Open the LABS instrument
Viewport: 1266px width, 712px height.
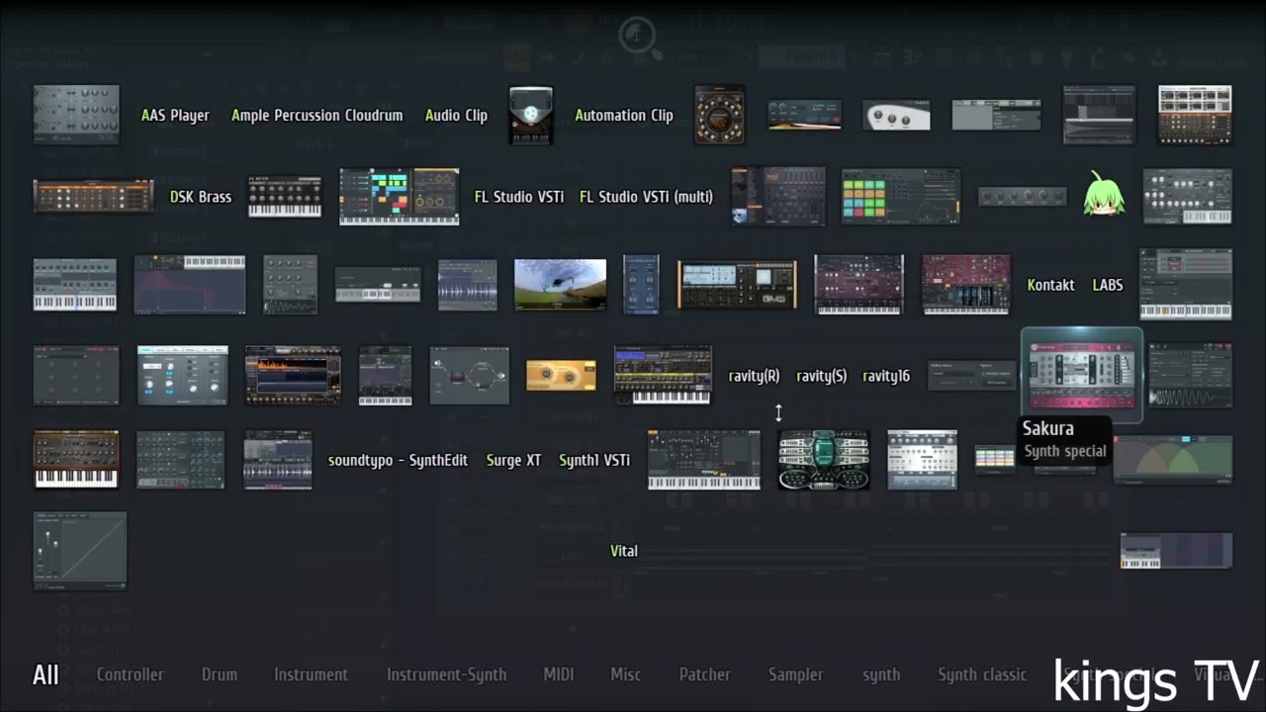tap(1108, 285)
